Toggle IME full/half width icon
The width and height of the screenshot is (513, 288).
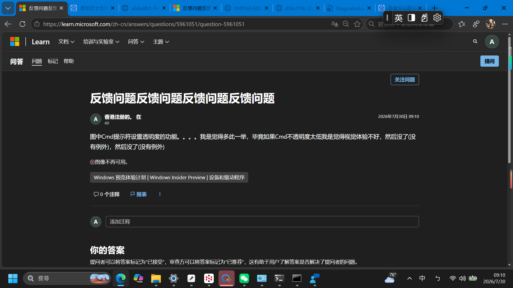pyautogui.click(x=411, y=18)
